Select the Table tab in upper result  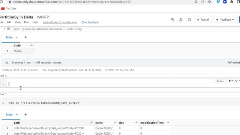(x=9, y=37)
